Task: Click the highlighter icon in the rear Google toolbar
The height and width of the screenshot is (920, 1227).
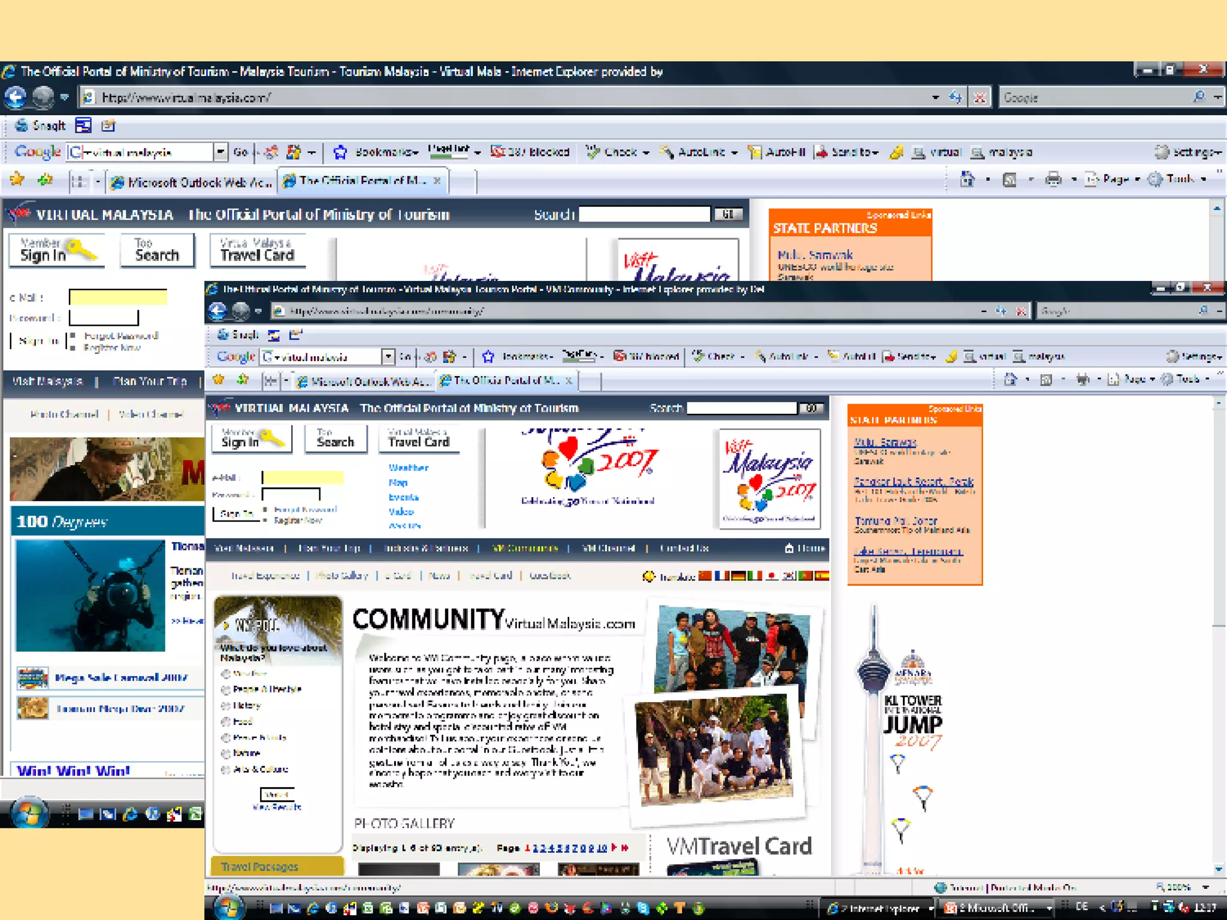Action: point(896,152)
